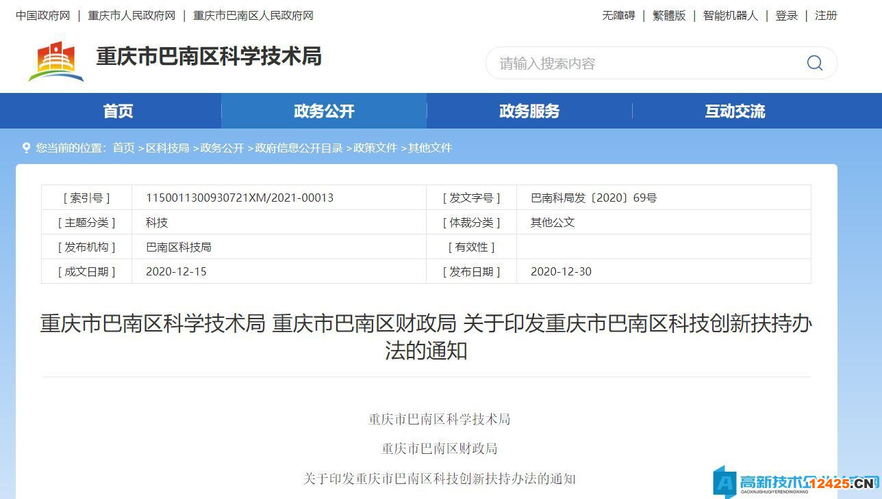This screenshot has width=882, height=499.
Task: Click the search magnifier icon
Action: point(814,62)
